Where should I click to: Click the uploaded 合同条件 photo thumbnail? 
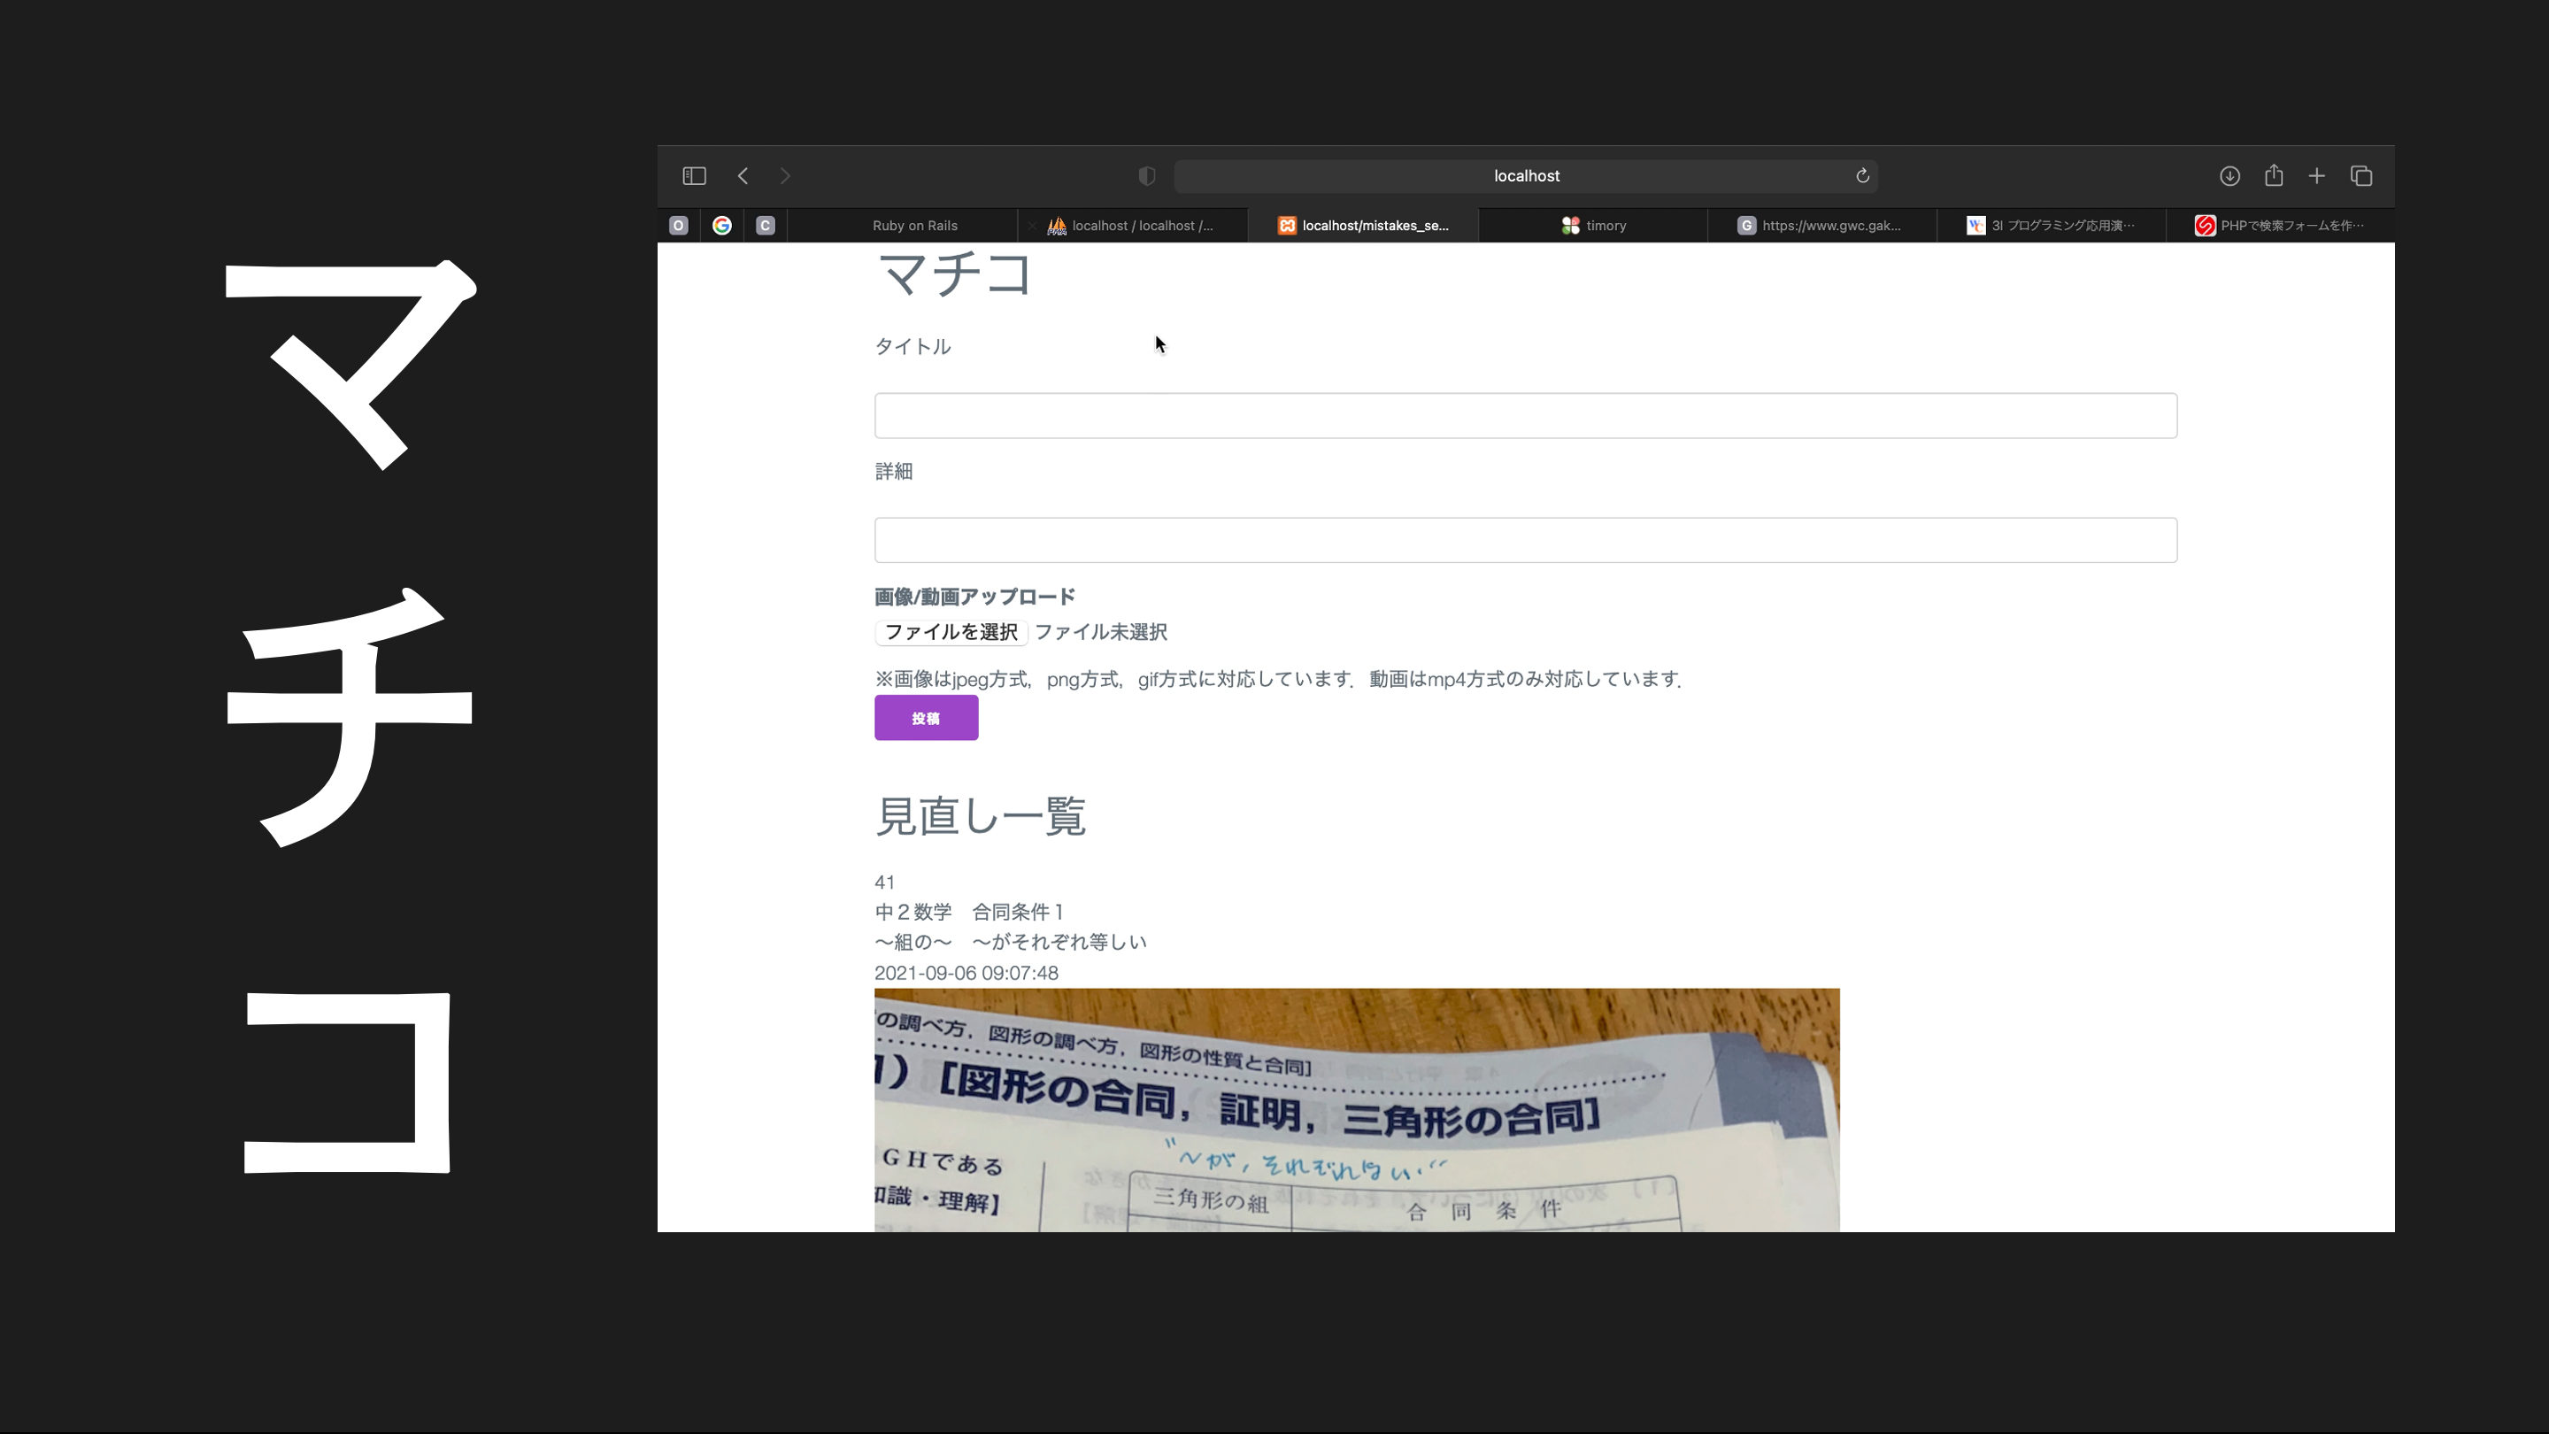pos(1356,1109)
